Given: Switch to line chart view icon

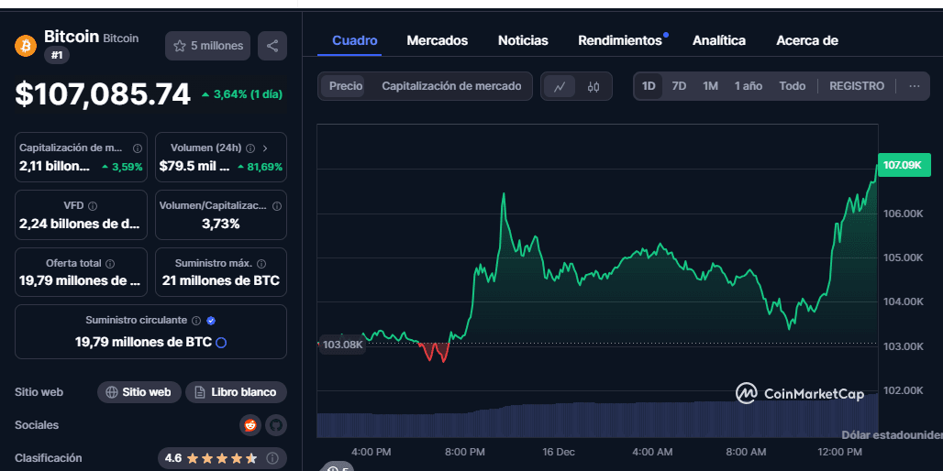Looking at the screenshot, I should (560, 87).
